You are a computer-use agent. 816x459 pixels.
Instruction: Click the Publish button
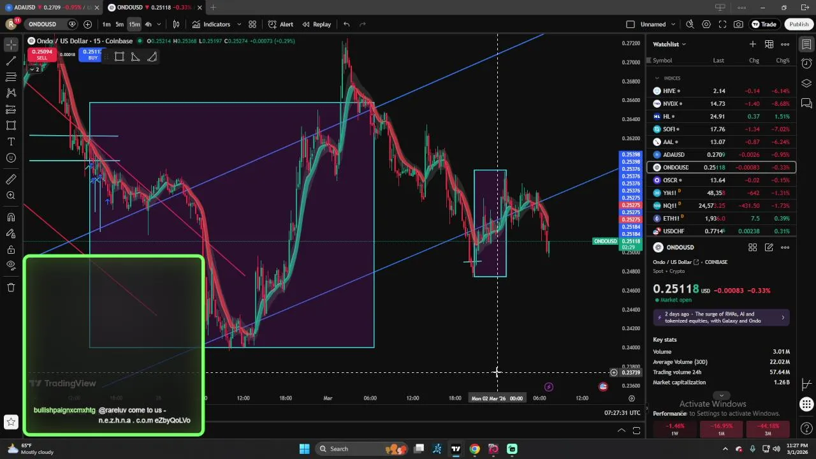pos(799,24)
